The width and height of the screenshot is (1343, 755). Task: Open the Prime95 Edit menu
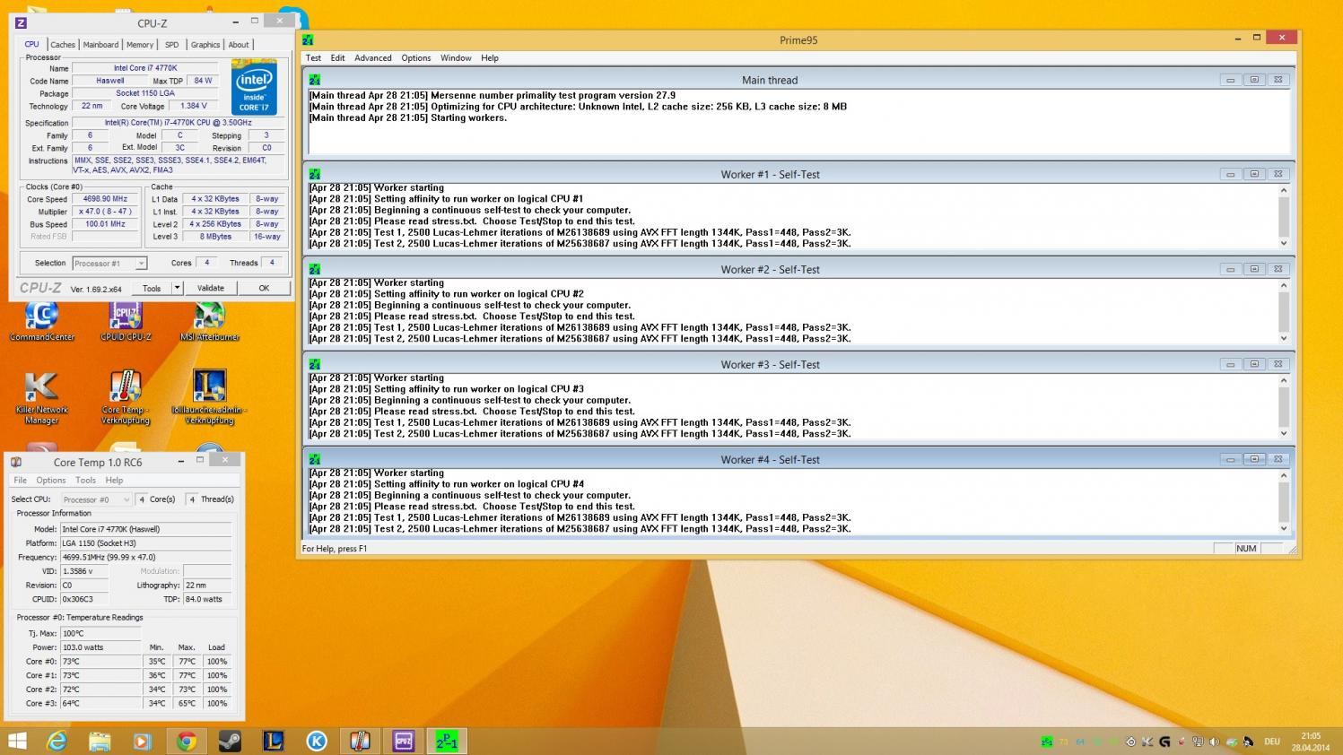point(337,57)
